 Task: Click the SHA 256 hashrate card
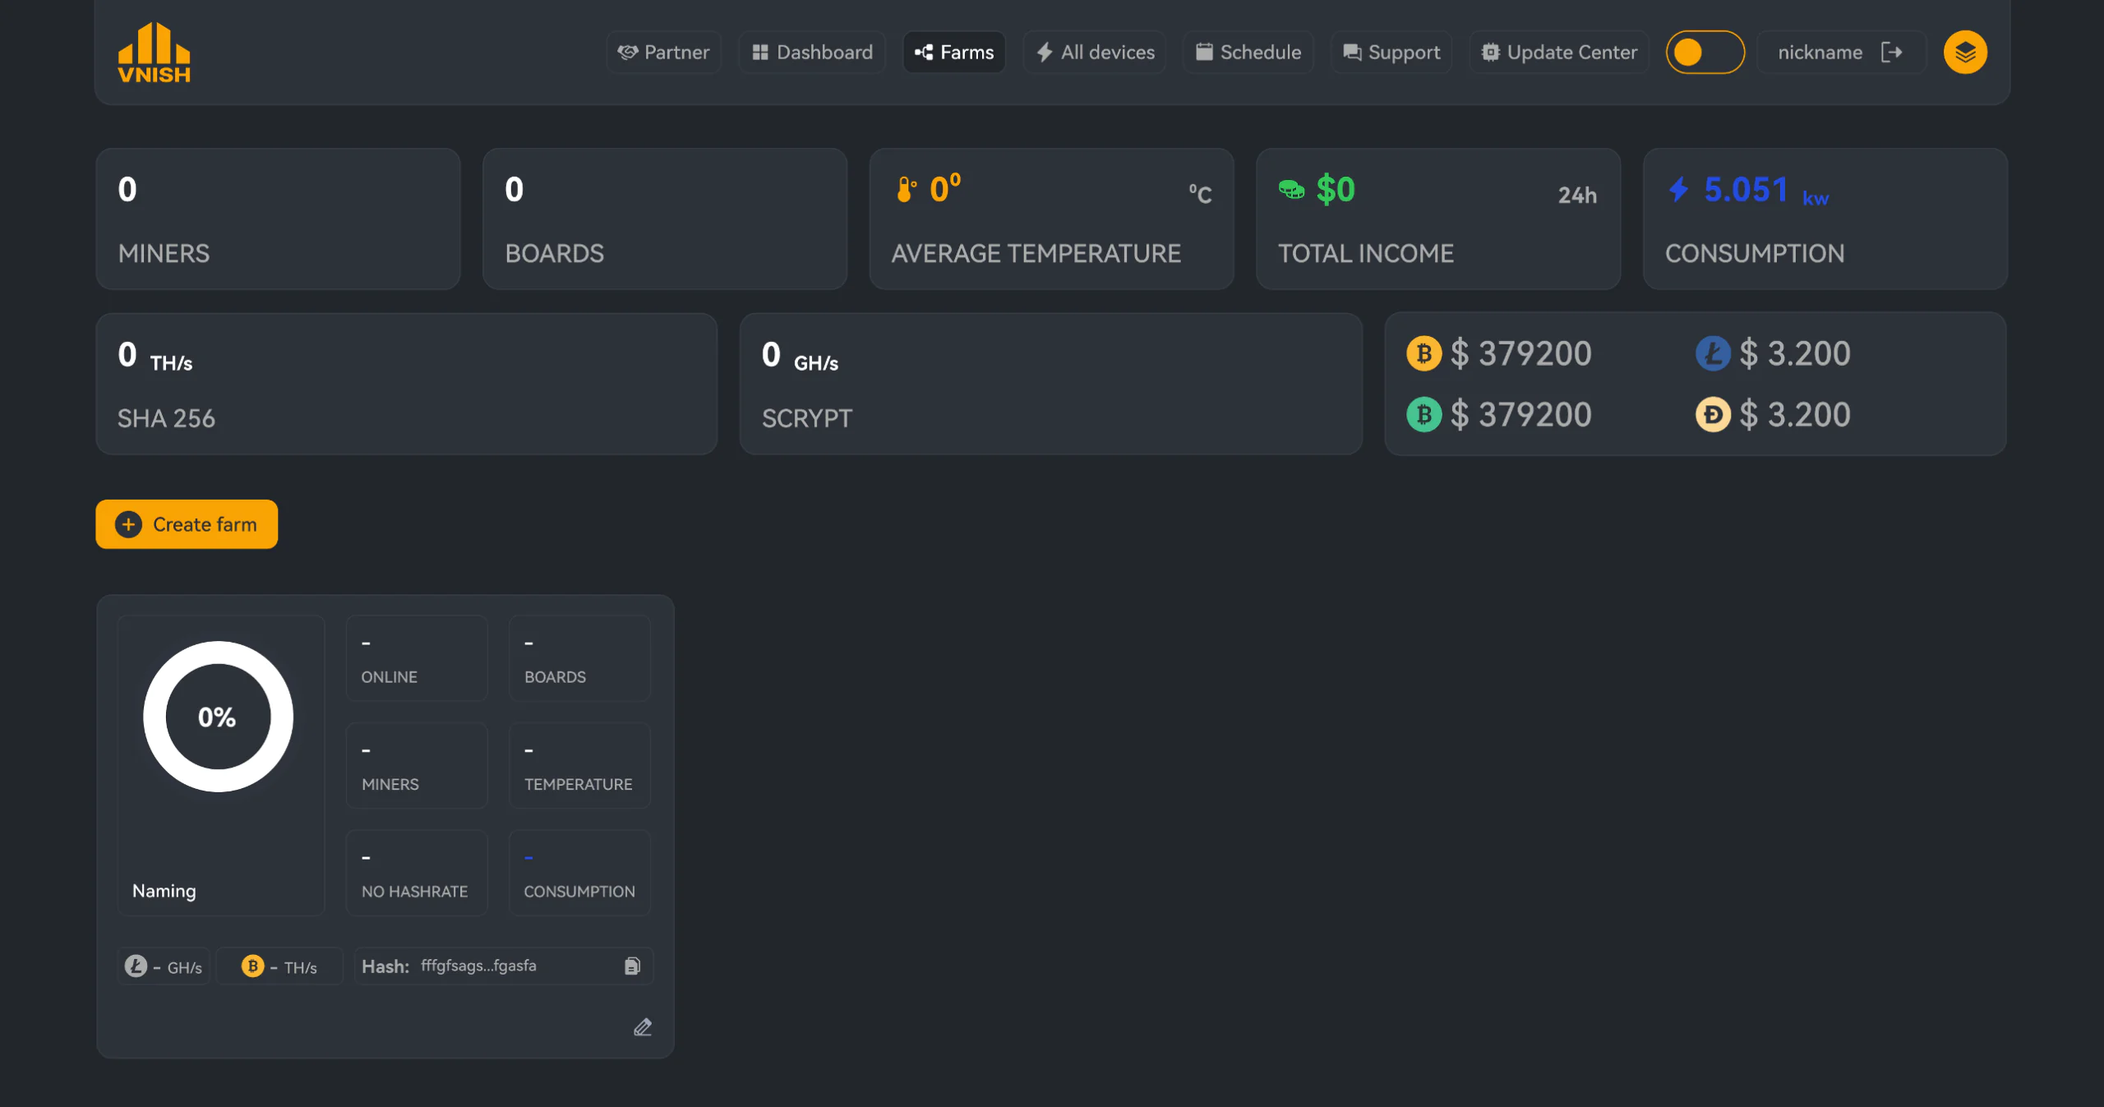click(x=407, y=384)
